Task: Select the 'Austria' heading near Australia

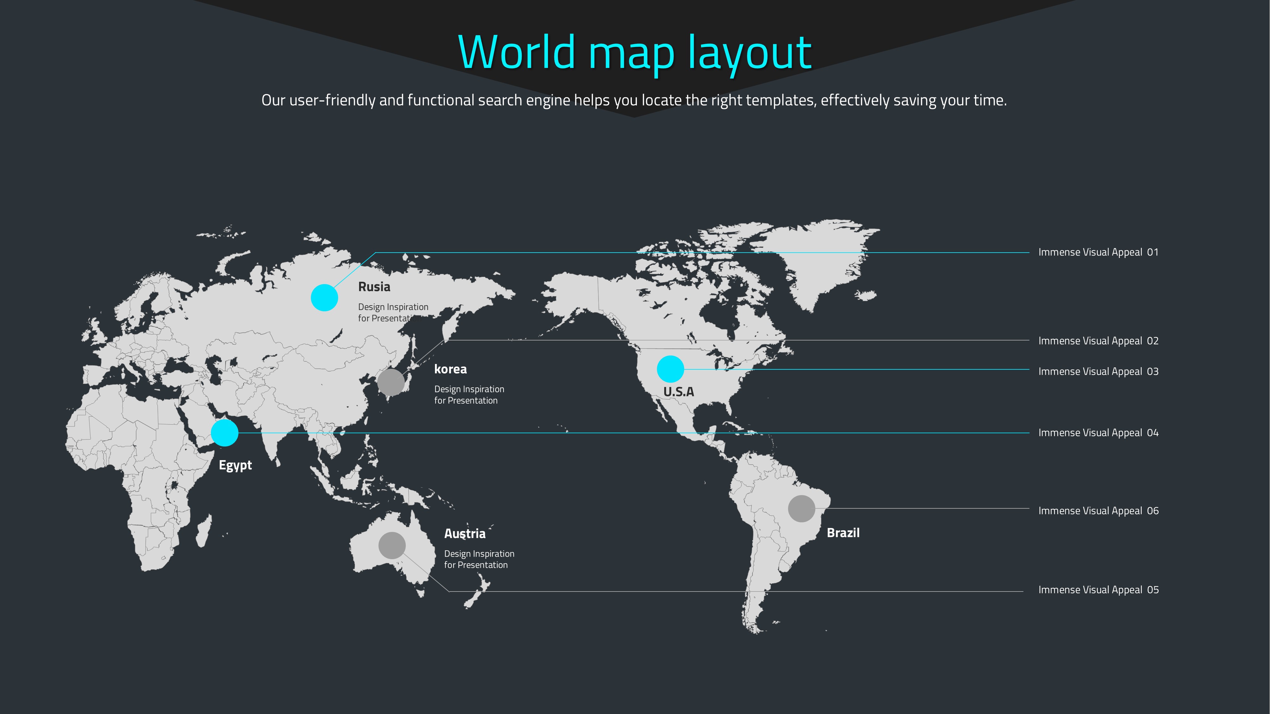Action: pos(465,534)
